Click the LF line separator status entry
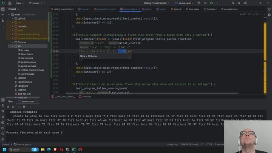Image resolution: width=272 pixels, height=153 pixels. point(201,144)
